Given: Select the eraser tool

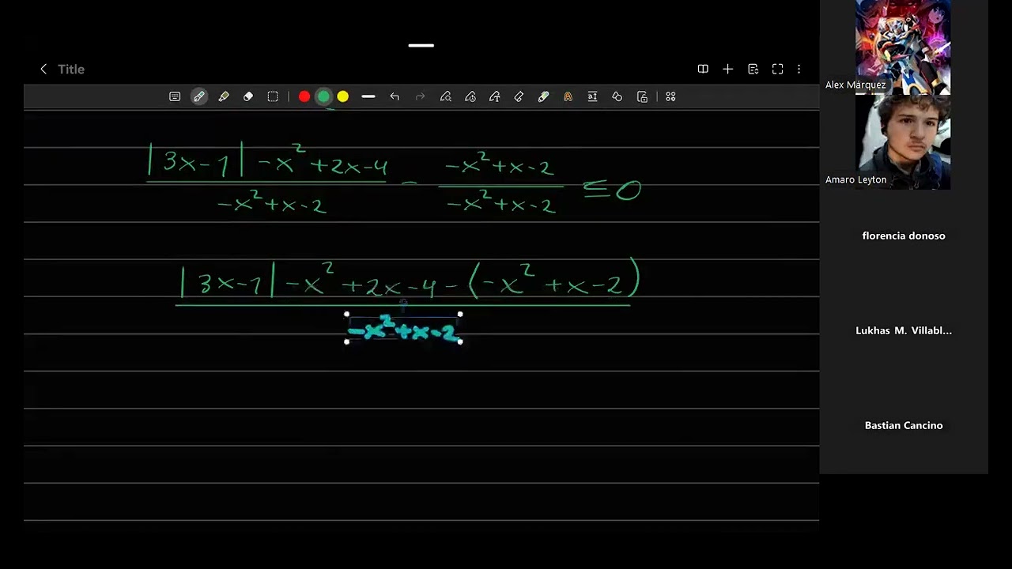Looking at the screenshot, I should coord(248,96).
